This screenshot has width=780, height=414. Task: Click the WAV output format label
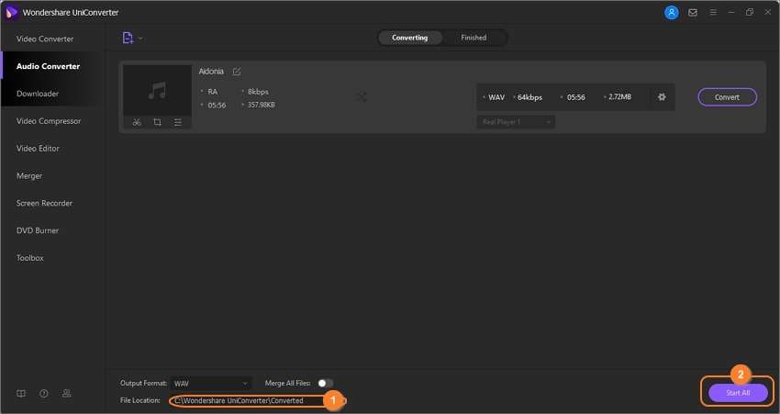pyautogui.click(x=496, y=97)
